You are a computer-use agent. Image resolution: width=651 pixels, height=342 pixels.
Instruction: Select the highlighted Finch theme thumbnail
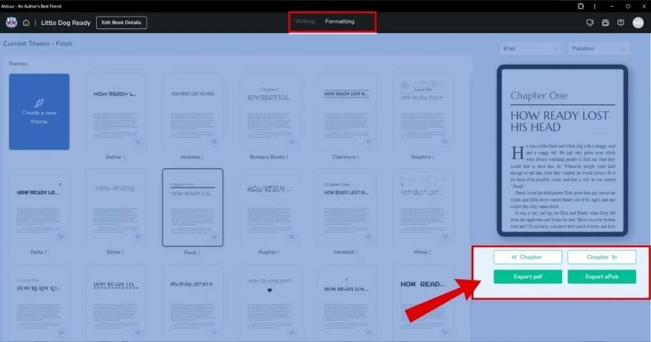(193, 207)
